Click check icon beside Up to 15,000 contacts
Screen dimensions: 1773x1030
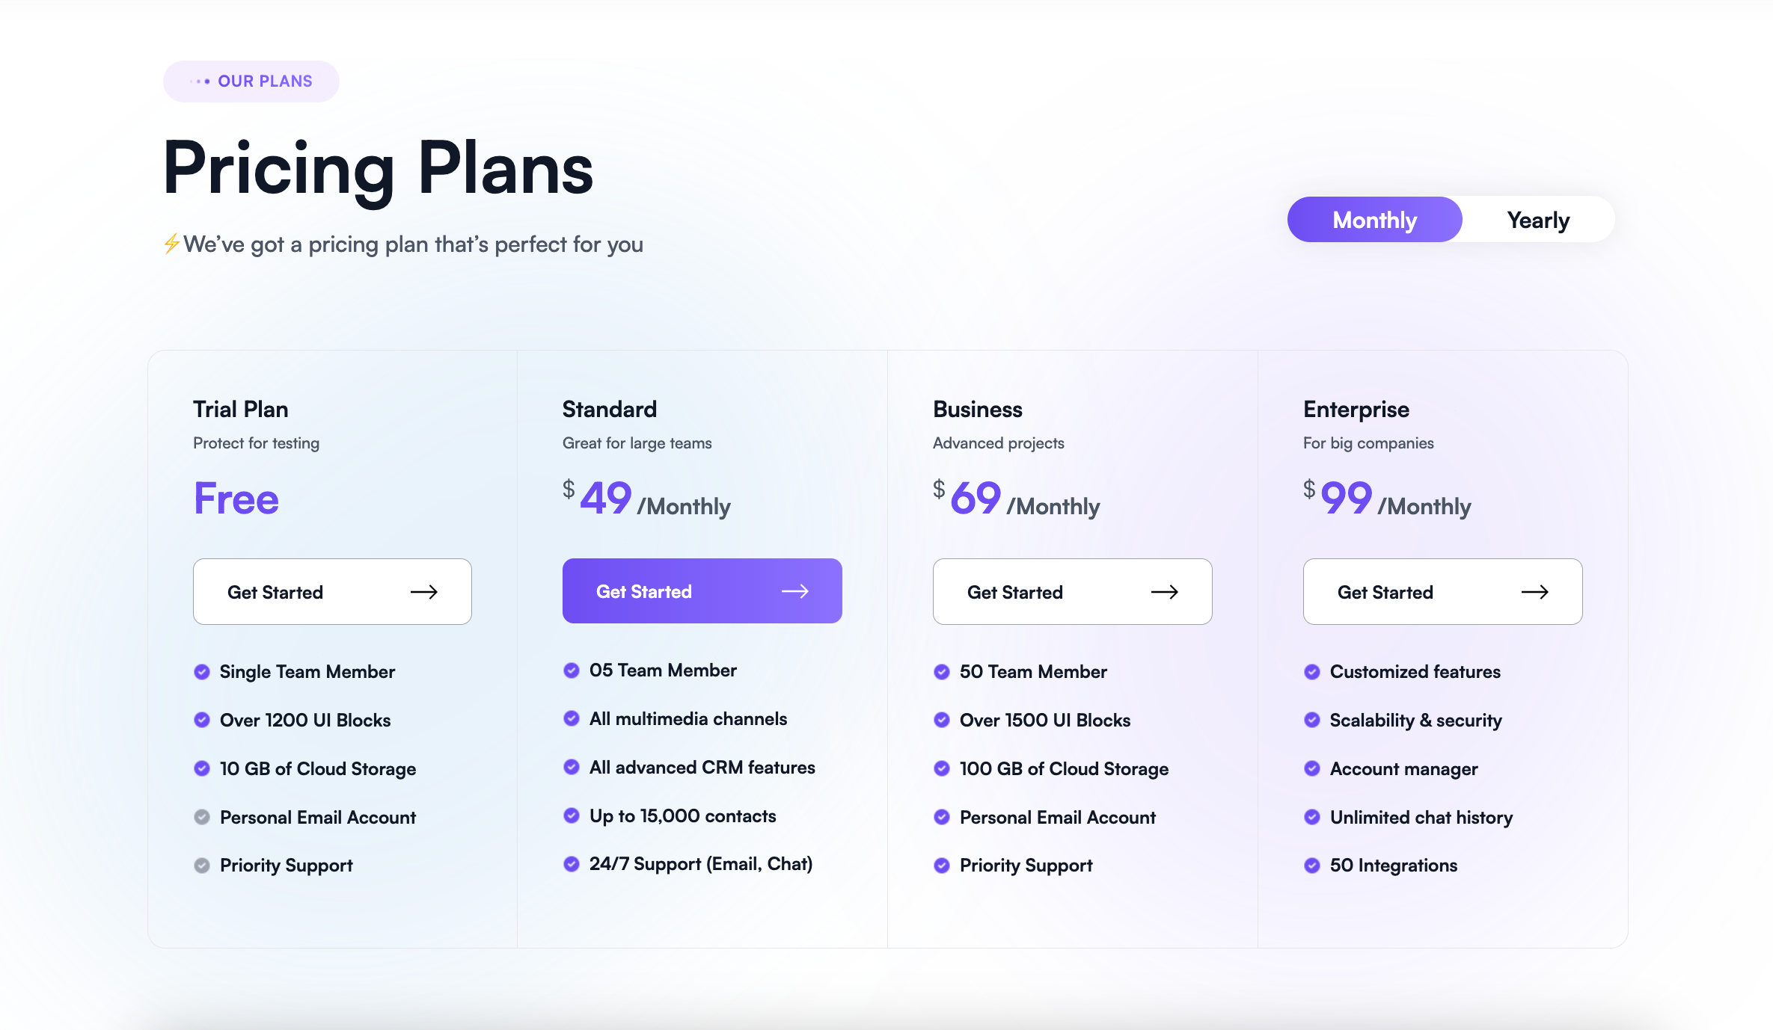tap(572, 815)
